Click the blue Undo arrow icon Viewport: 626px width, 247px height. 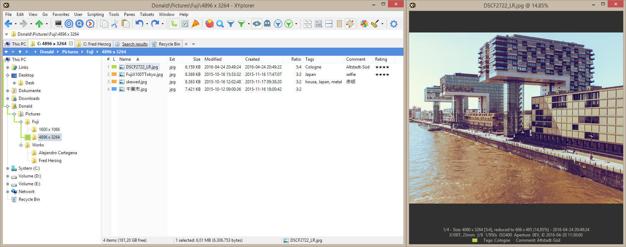[139, 24]
